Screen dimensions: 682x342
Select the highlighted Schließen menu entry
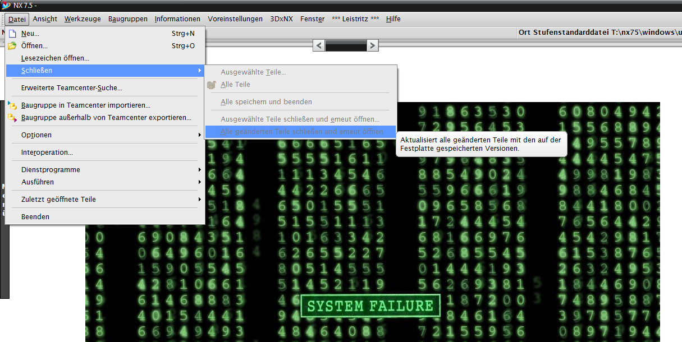[105, 71]
